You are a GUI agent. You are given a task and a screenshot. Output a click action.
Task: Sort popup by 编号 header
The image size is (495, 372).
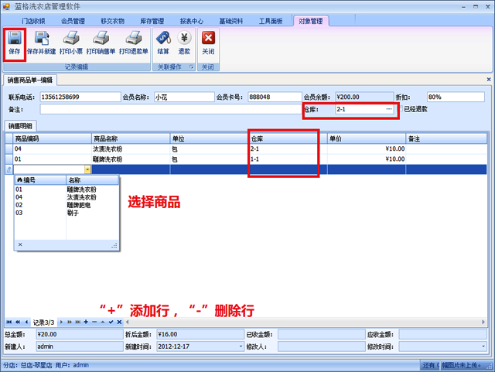40,180
